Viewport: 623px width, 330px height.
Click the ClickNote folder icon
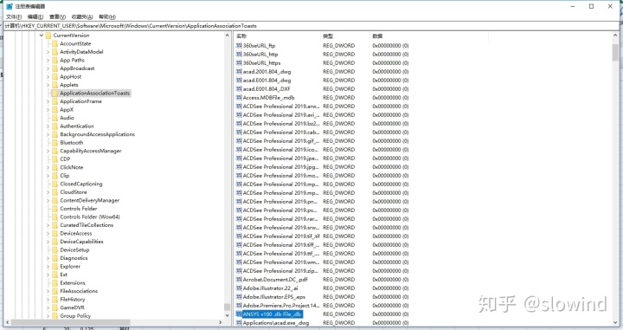(x=55, y=167)
